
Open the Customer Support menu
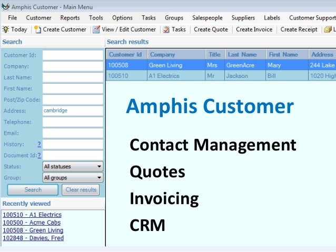tap(312, 18)
